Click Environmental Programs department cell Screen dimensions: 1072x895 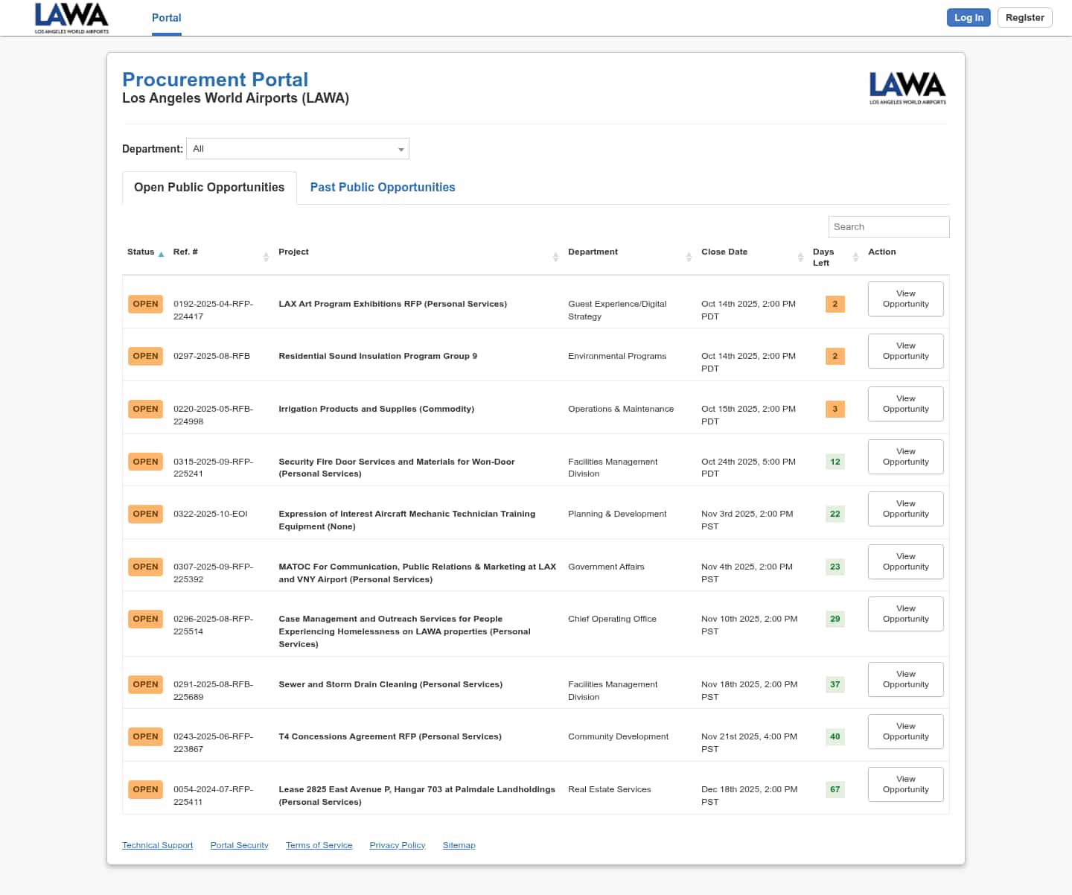(617, 356)
